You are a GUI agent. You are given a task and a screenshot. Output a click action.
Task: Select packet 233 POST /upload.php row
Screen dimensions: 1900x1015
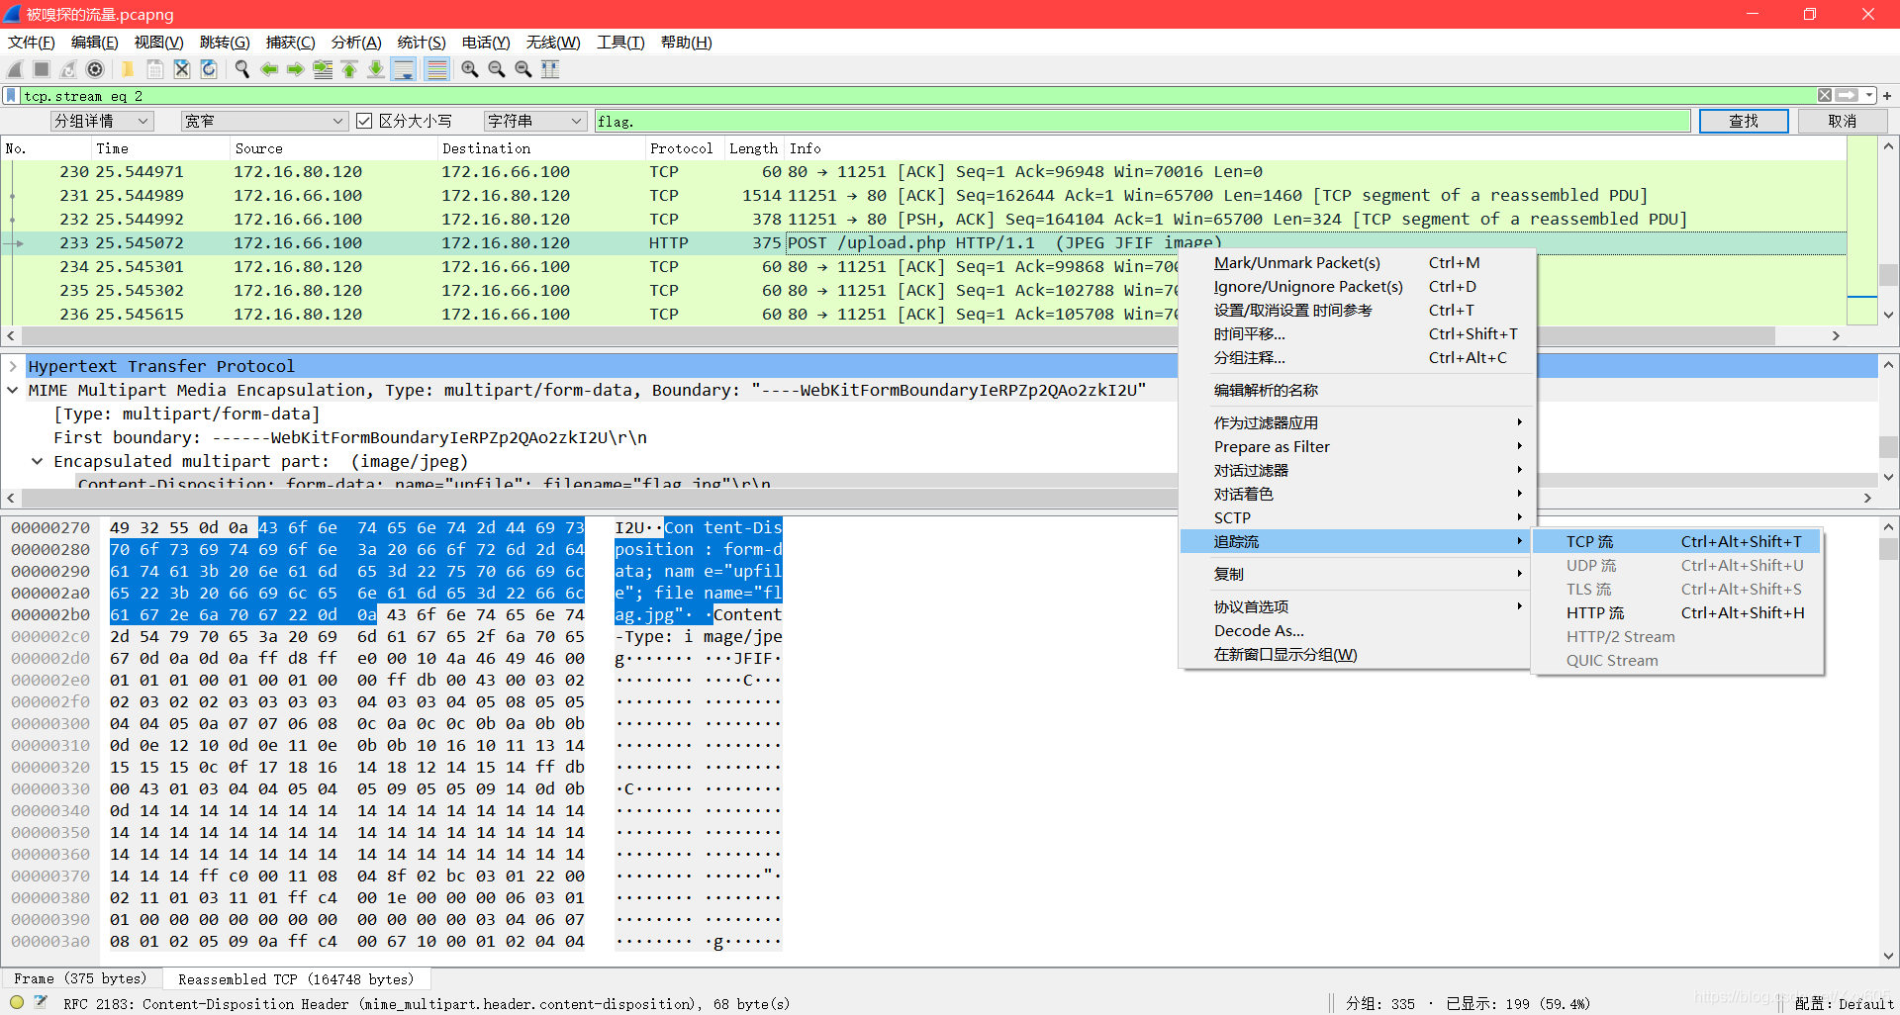click(925, 242)
